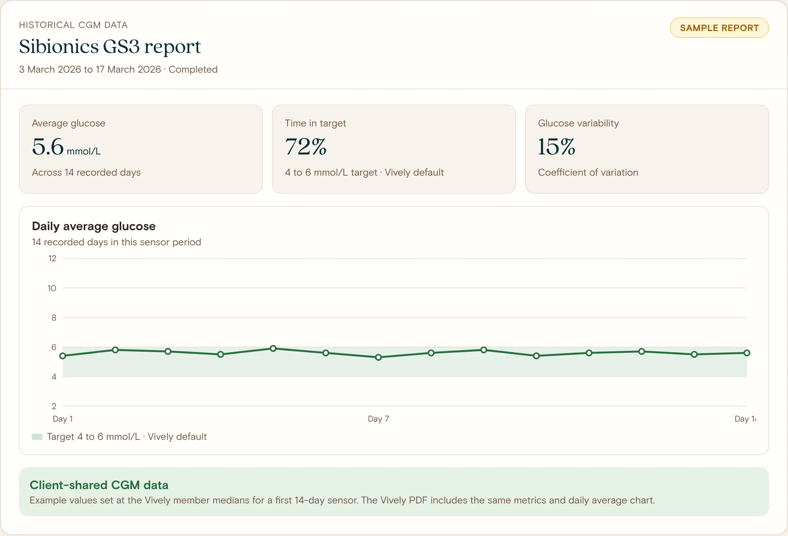Image resolution: width=788 pixels, height=536 pixels.
Task: Select the Average glucose card
Action: pyautogui.click(x=141, y=149)
